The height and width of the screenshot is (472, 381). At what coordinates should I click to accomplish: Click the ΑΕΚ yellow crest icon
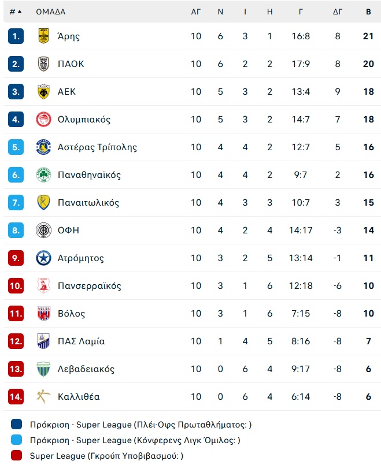(x=43, y=91)
